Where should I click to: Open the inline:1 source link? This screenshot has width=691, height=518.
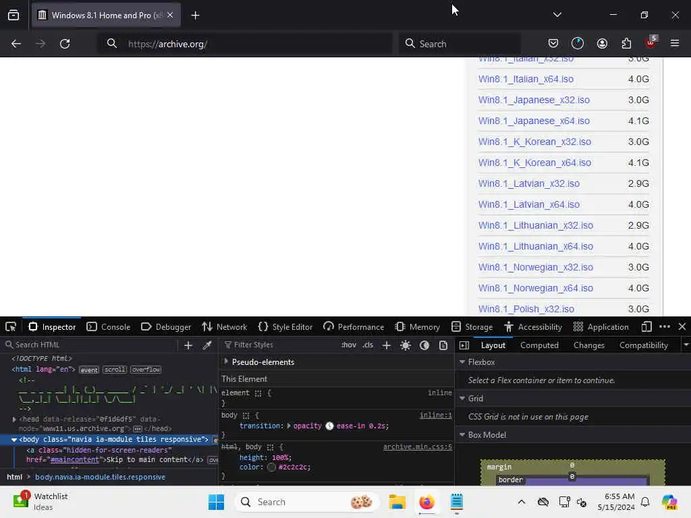[435, 415]
